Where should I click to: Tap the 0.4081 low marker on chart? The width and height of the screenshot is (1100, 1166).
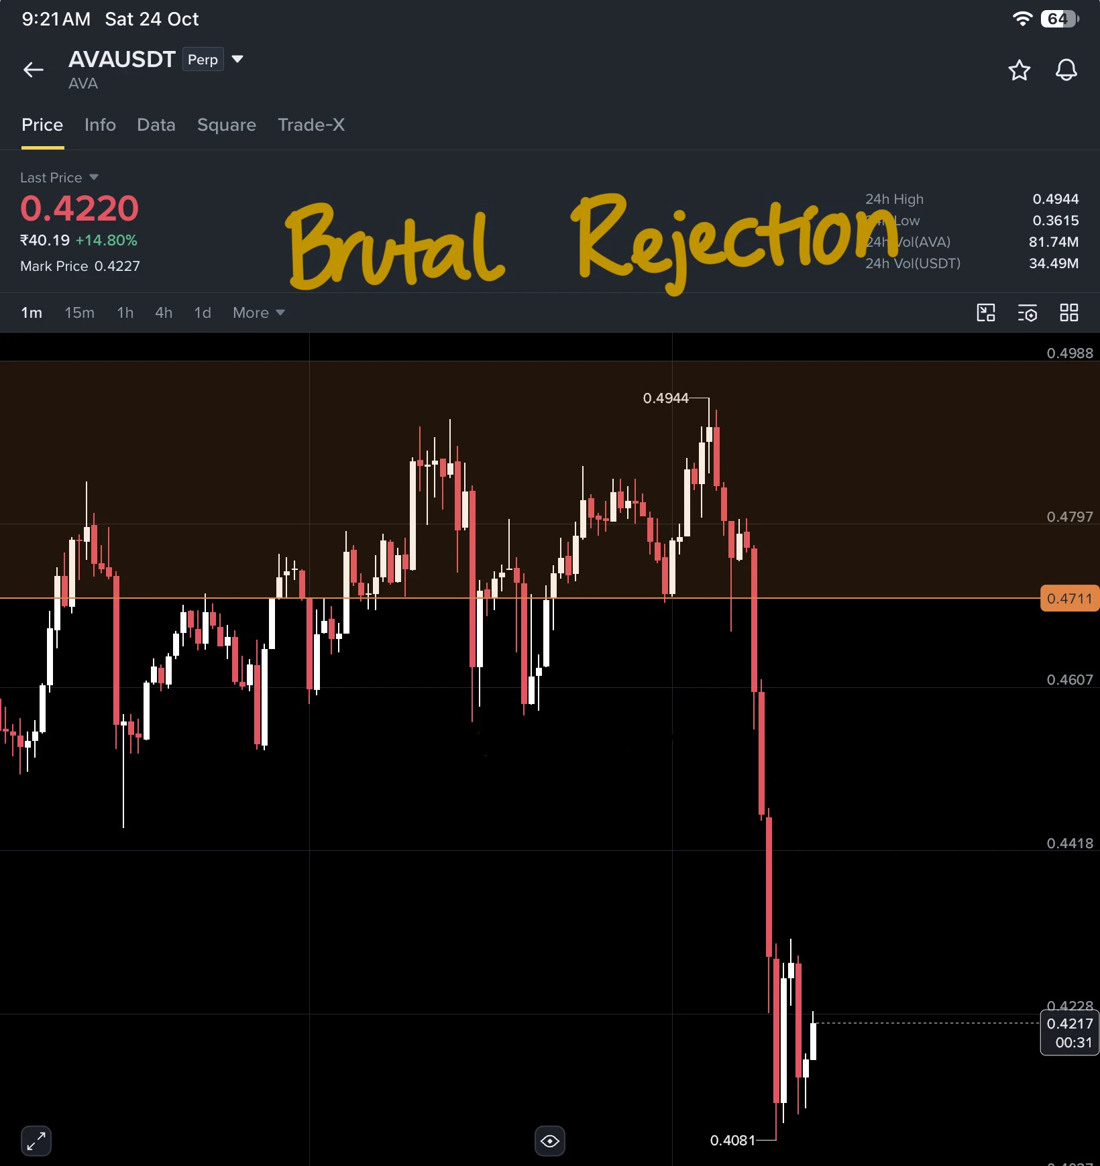click(x=732, y=1140)
